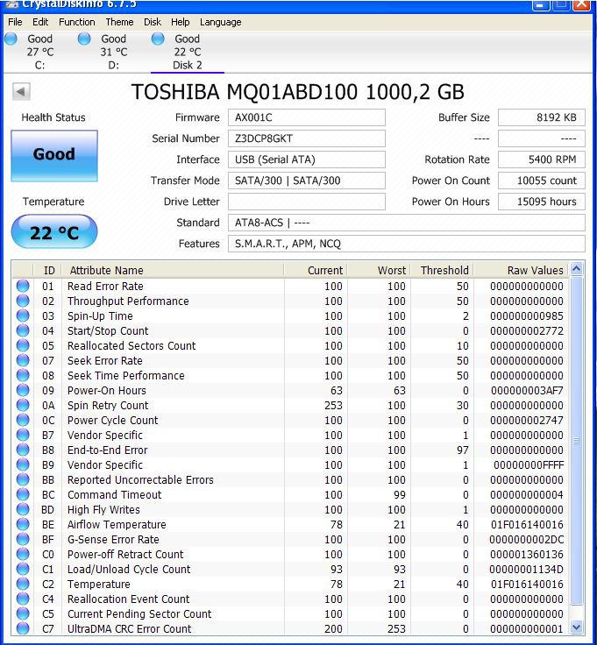Click status icon for G-Sense Error Rate

pyautogui.click(x=23, y=539)
